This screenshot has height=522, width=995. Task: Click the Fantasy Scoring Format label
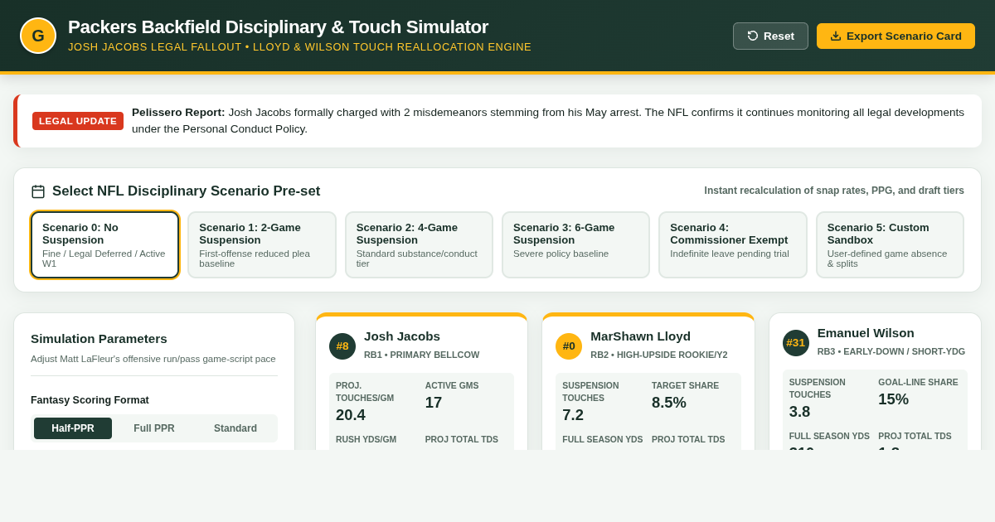pyautogui.click(x=90, y=400)
